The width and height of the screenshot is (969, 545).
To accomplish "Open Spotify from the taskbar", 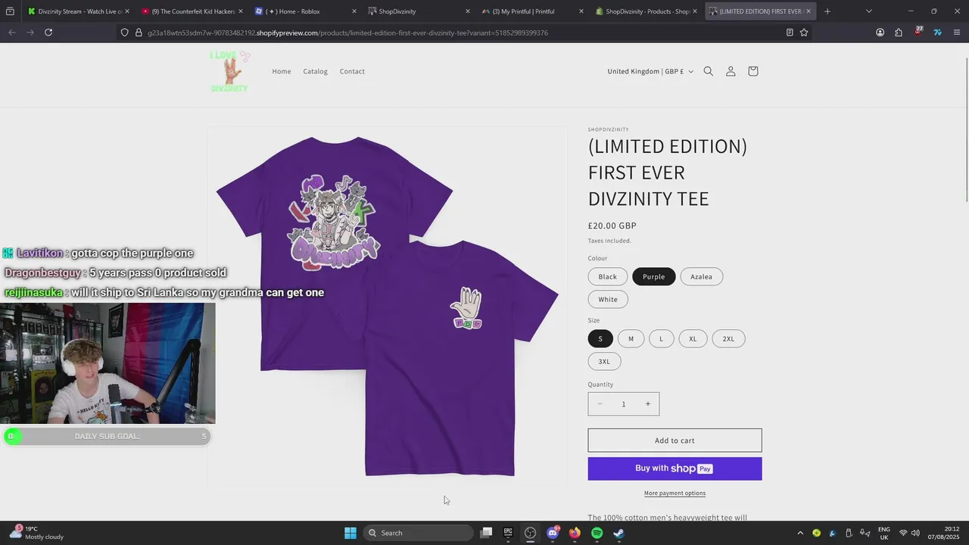I will (597, 533).
